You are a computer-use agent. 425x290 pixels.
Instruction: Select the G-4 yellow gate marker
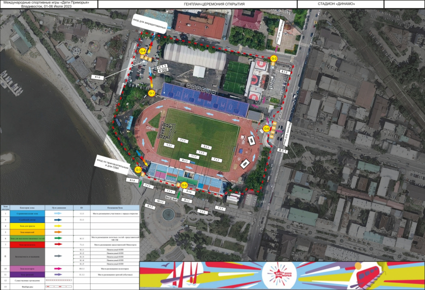tap(142, 51)
